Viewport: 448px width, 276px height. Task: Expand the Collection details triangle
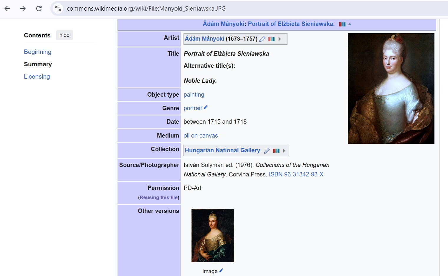coord(284,151)
